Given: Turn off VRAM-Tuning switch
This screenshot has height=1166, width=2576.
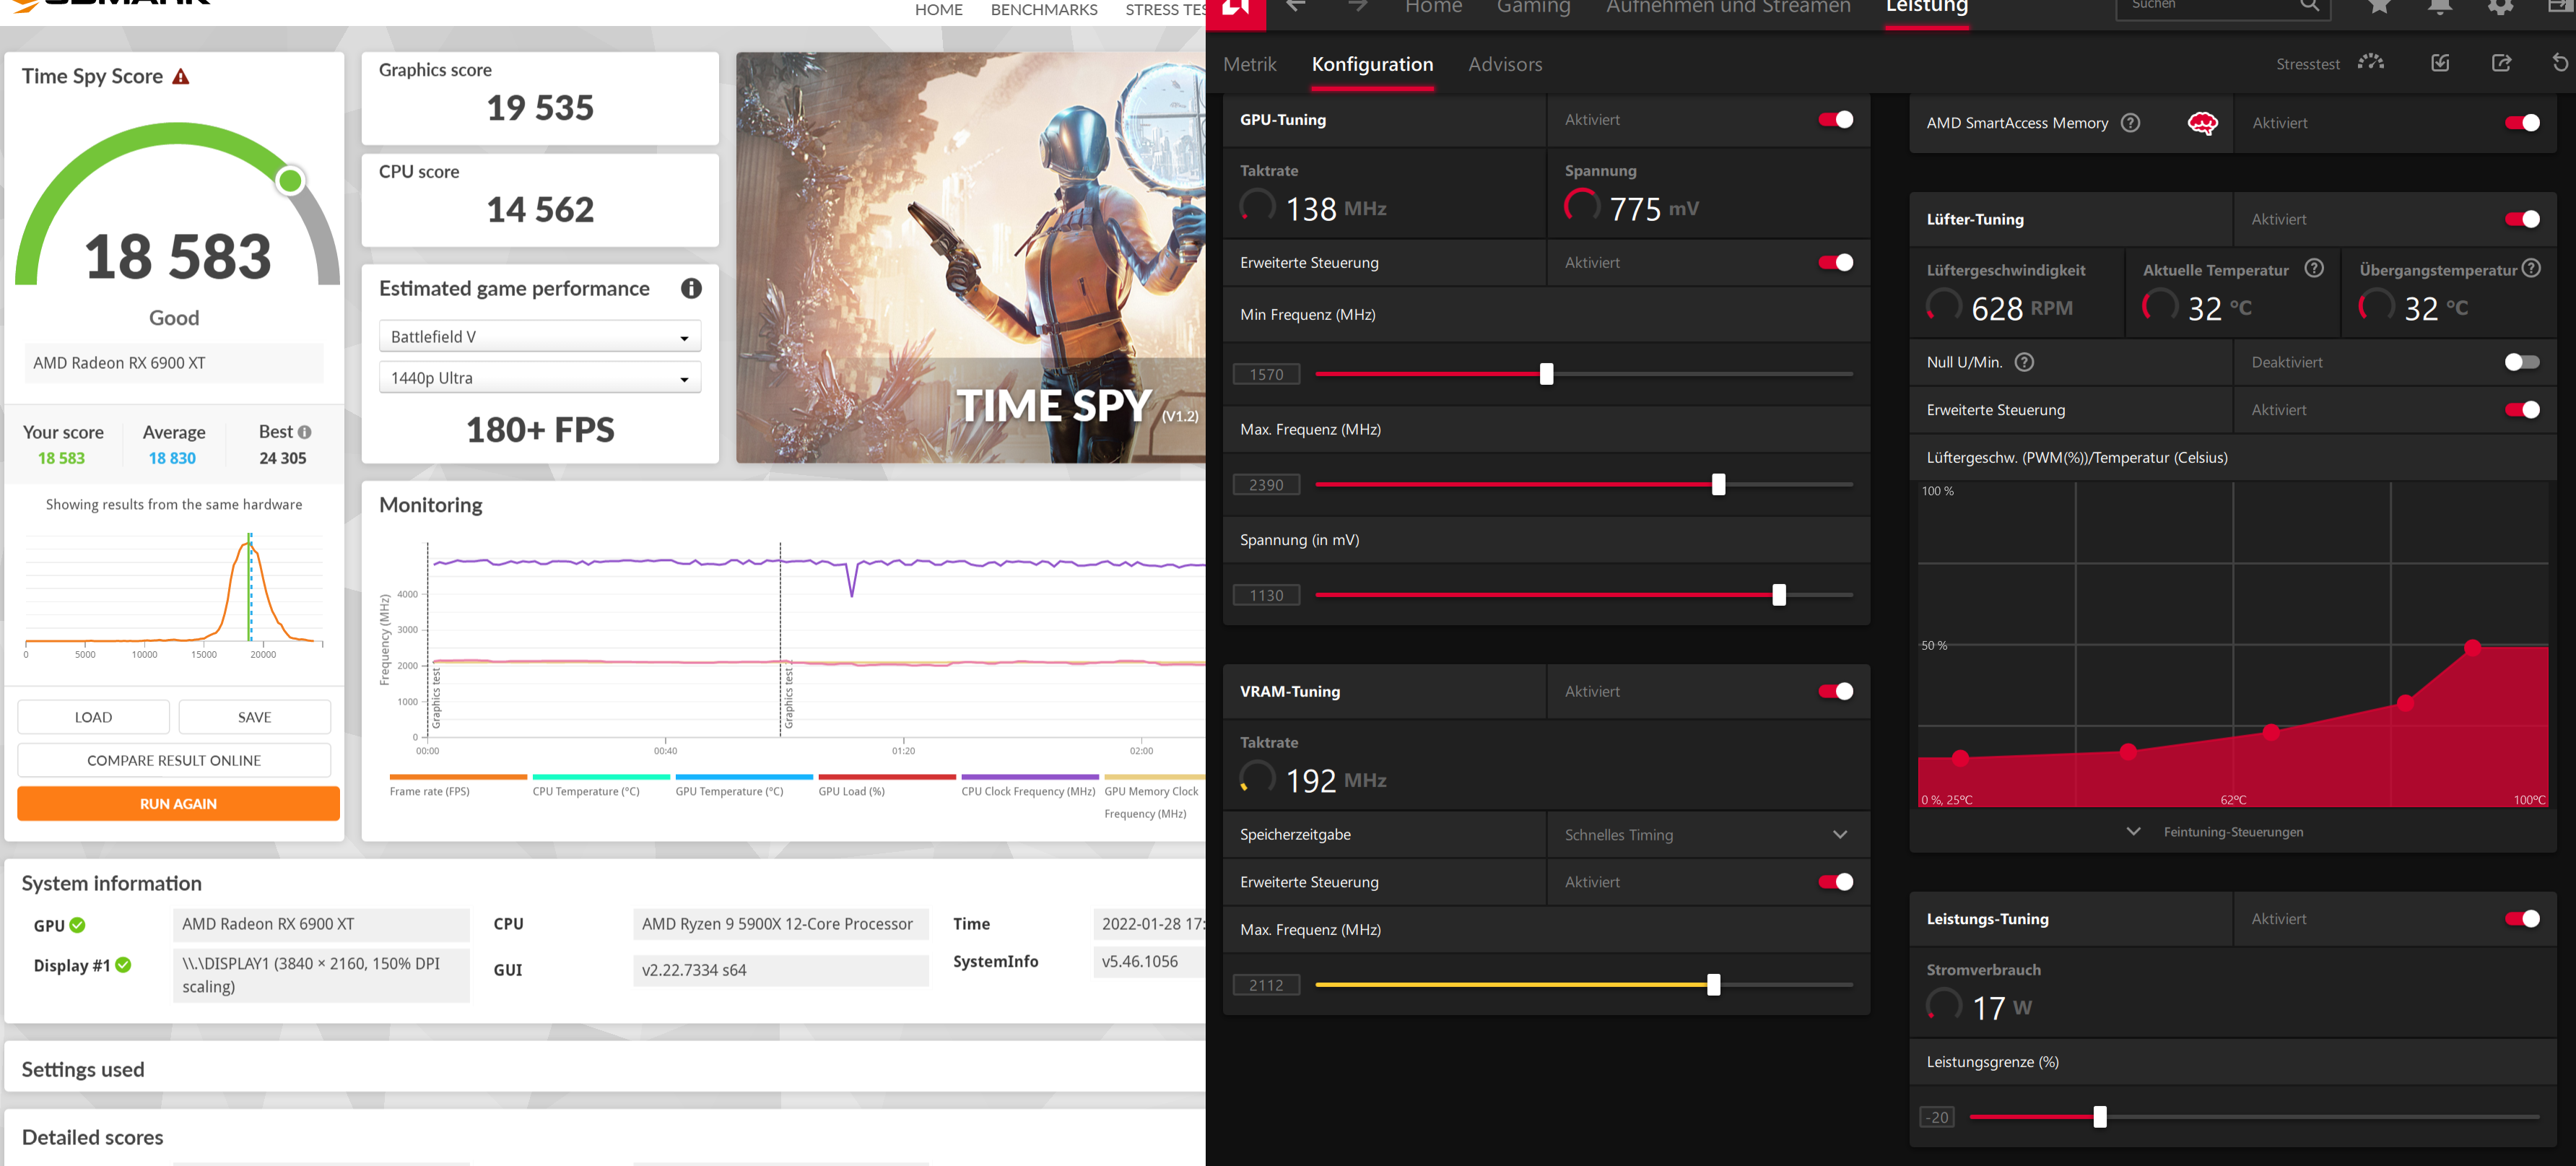Looking at the screenshot, I should [1835, 691].
